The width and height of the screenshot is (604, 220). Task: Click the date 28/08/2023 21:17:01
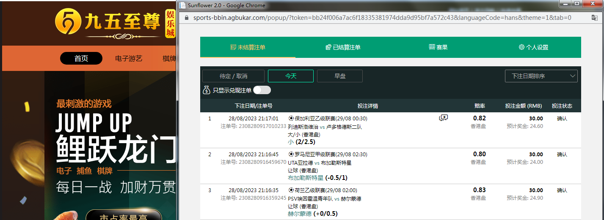pyautogui.click(x=253, y=119)
